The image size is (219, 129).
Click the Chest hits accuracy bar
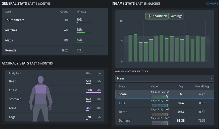(93, 93)
